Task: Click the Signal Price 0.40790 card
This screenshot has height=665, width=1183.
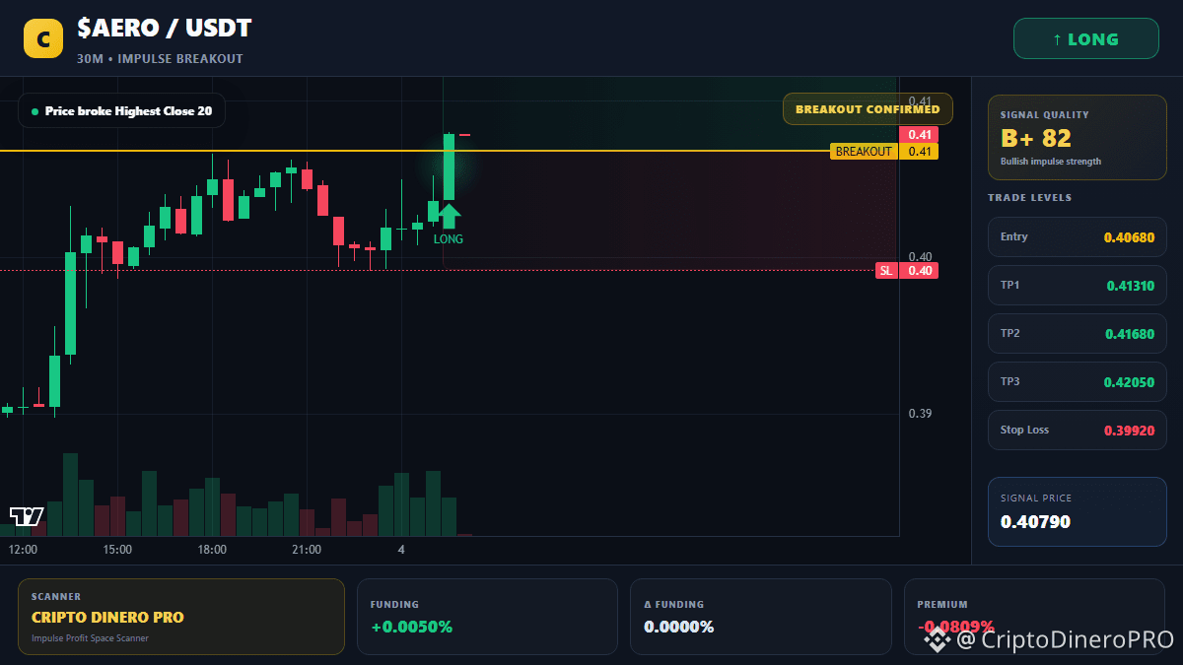Action: [x=1077, y=511]
